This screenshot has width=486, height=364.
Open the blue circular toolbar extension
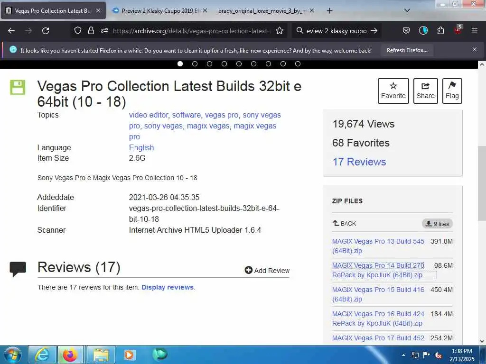tap(423, 31)
